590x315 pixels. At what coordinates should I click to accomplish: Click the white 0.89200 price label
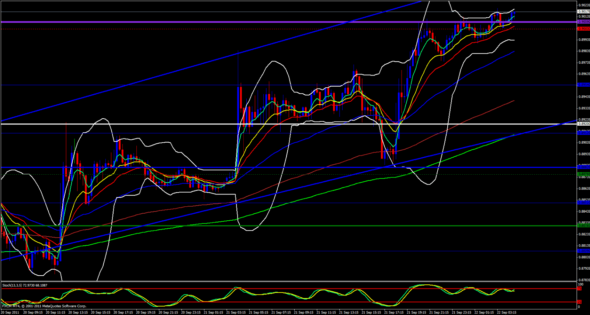tap(583, 124)
